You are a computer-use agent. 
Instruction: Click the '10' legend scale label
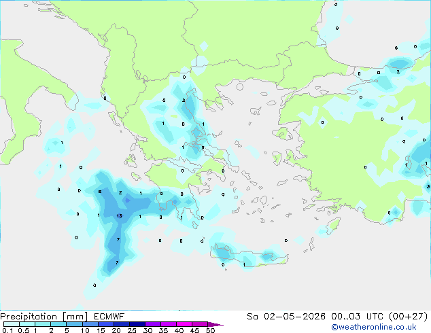[85, 330]
